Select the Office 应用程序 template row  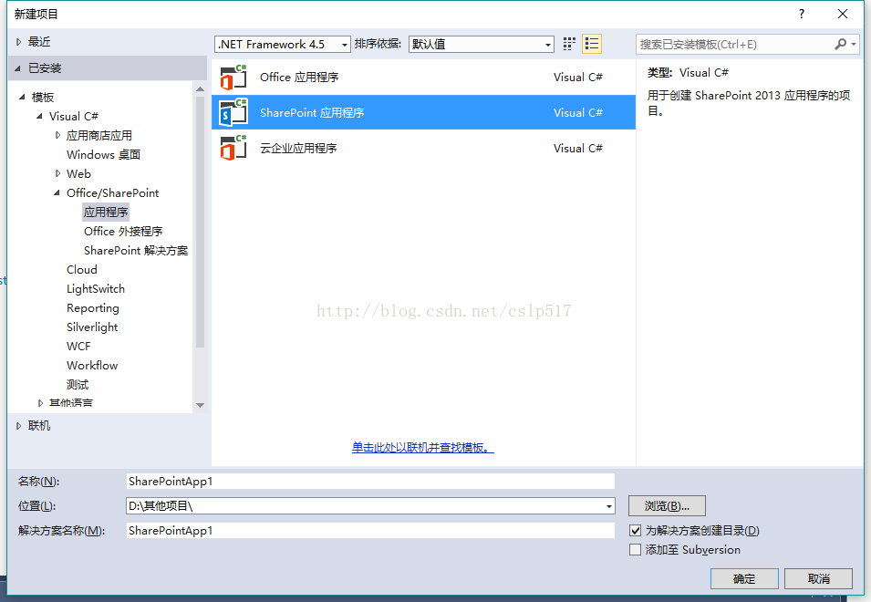pos(423,78)
